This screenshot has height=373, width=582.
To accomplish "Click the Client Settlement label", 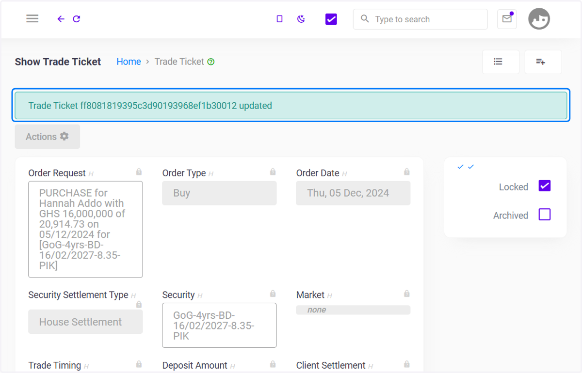I will coord(331,365).
